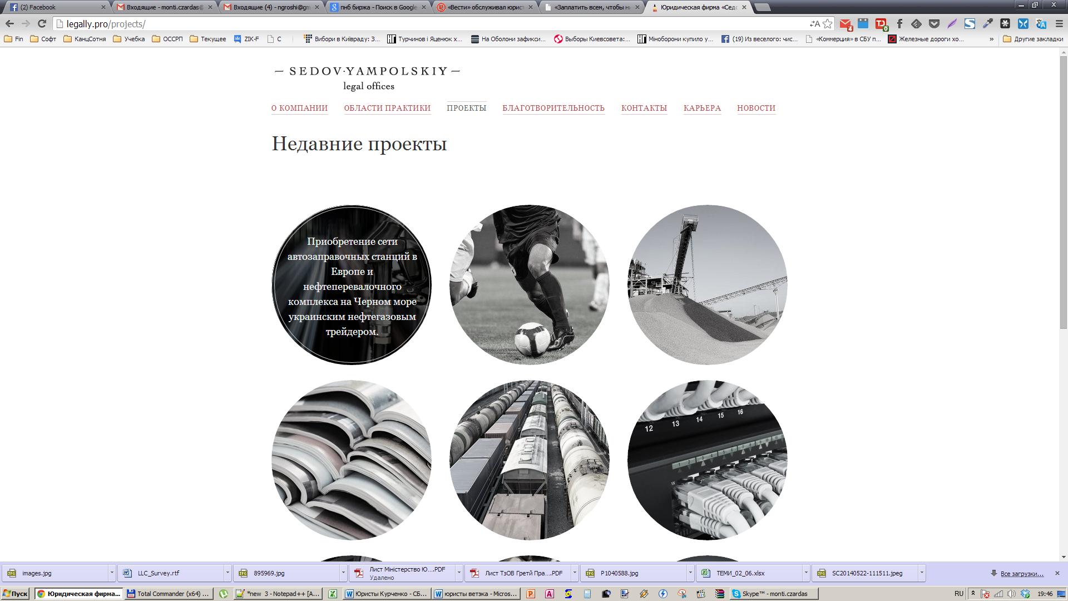Image resolution: width=1068 pixels, height=601 pixels.
Task: Open the Gmail checker extension
Action: [x=845, y=23]
